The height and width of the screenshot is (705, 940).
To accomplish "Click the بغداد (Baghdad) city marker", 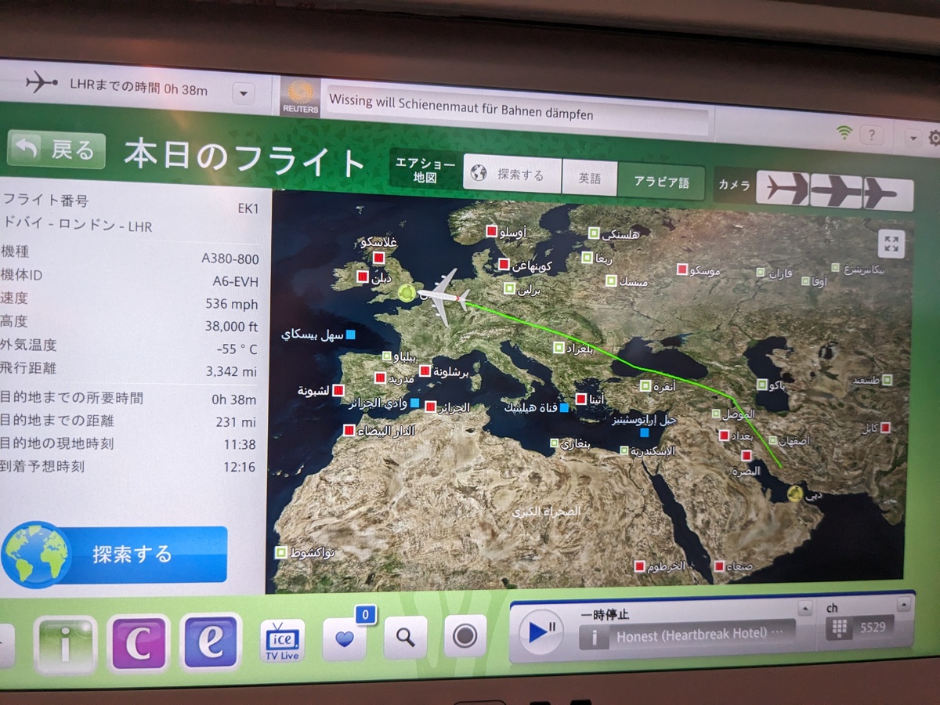I will click(x=724, y=435).
